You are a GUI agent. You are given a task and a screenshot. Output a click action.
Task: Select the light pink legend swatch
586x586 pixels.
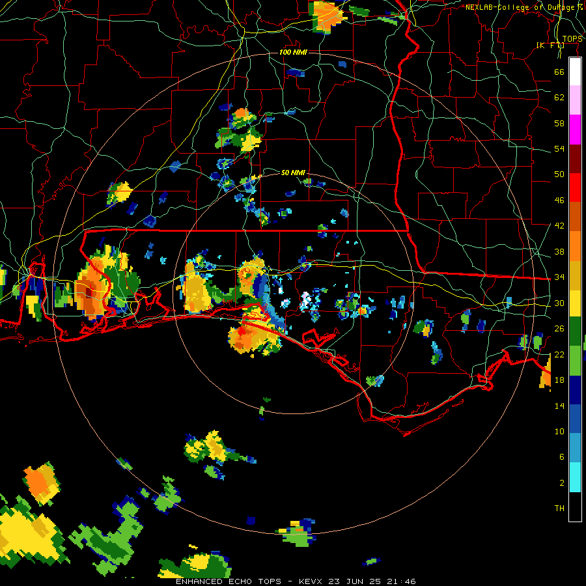tap(575, 100)
